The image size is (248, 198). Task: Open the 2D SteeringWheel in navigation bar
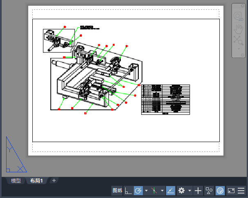[x=239, y=16]
